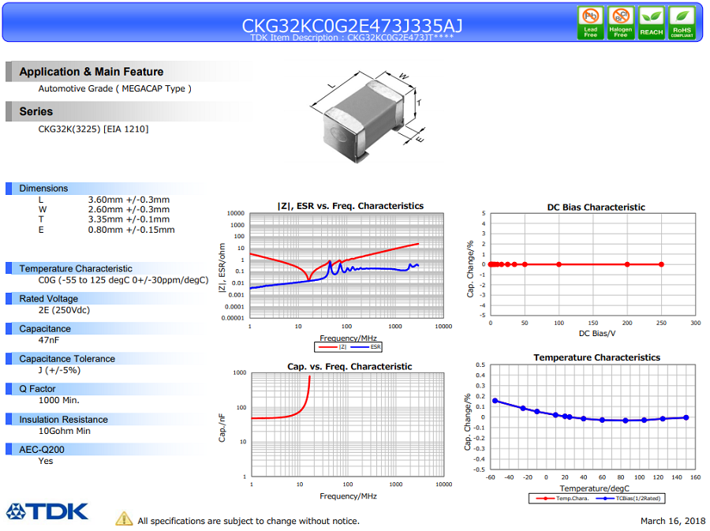The height and width of the screenshot is (531, 710).
Task: Select the E dimension value 0.80mm +/-0.15mm
Action: pos(131,230)
